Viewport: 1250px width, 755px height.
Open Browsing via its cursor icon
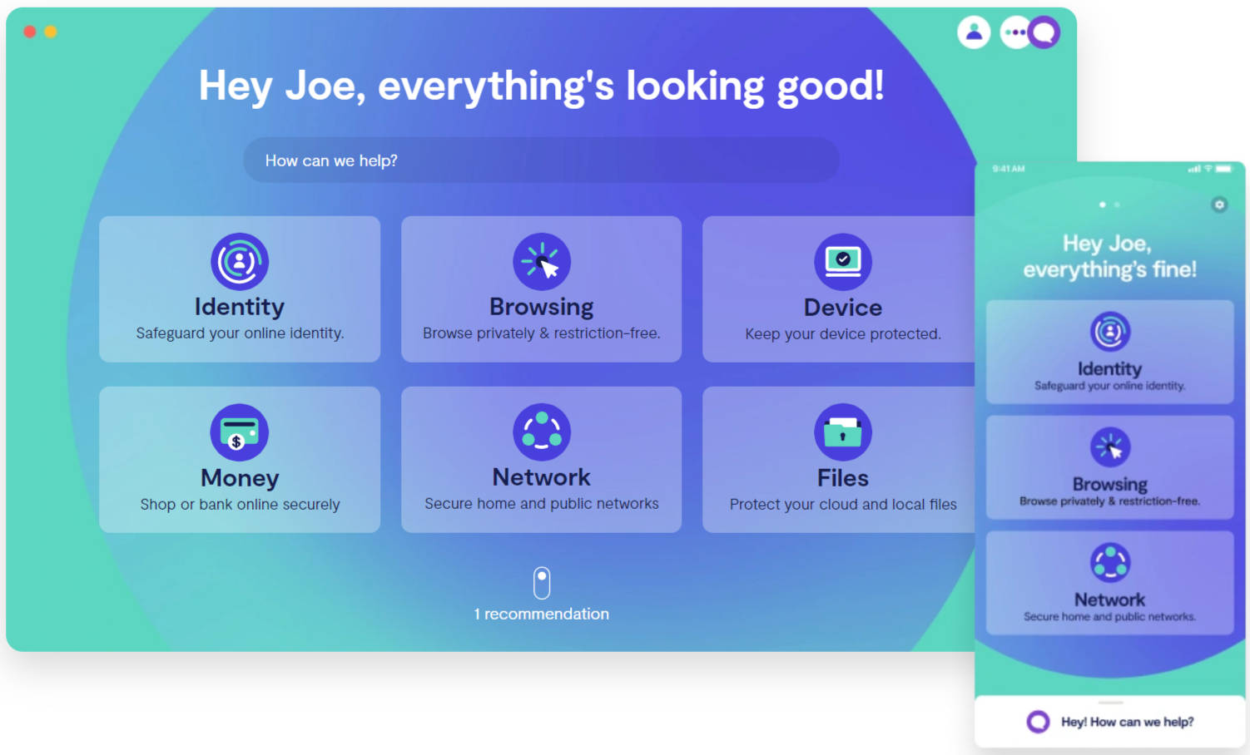coord(542,262)
